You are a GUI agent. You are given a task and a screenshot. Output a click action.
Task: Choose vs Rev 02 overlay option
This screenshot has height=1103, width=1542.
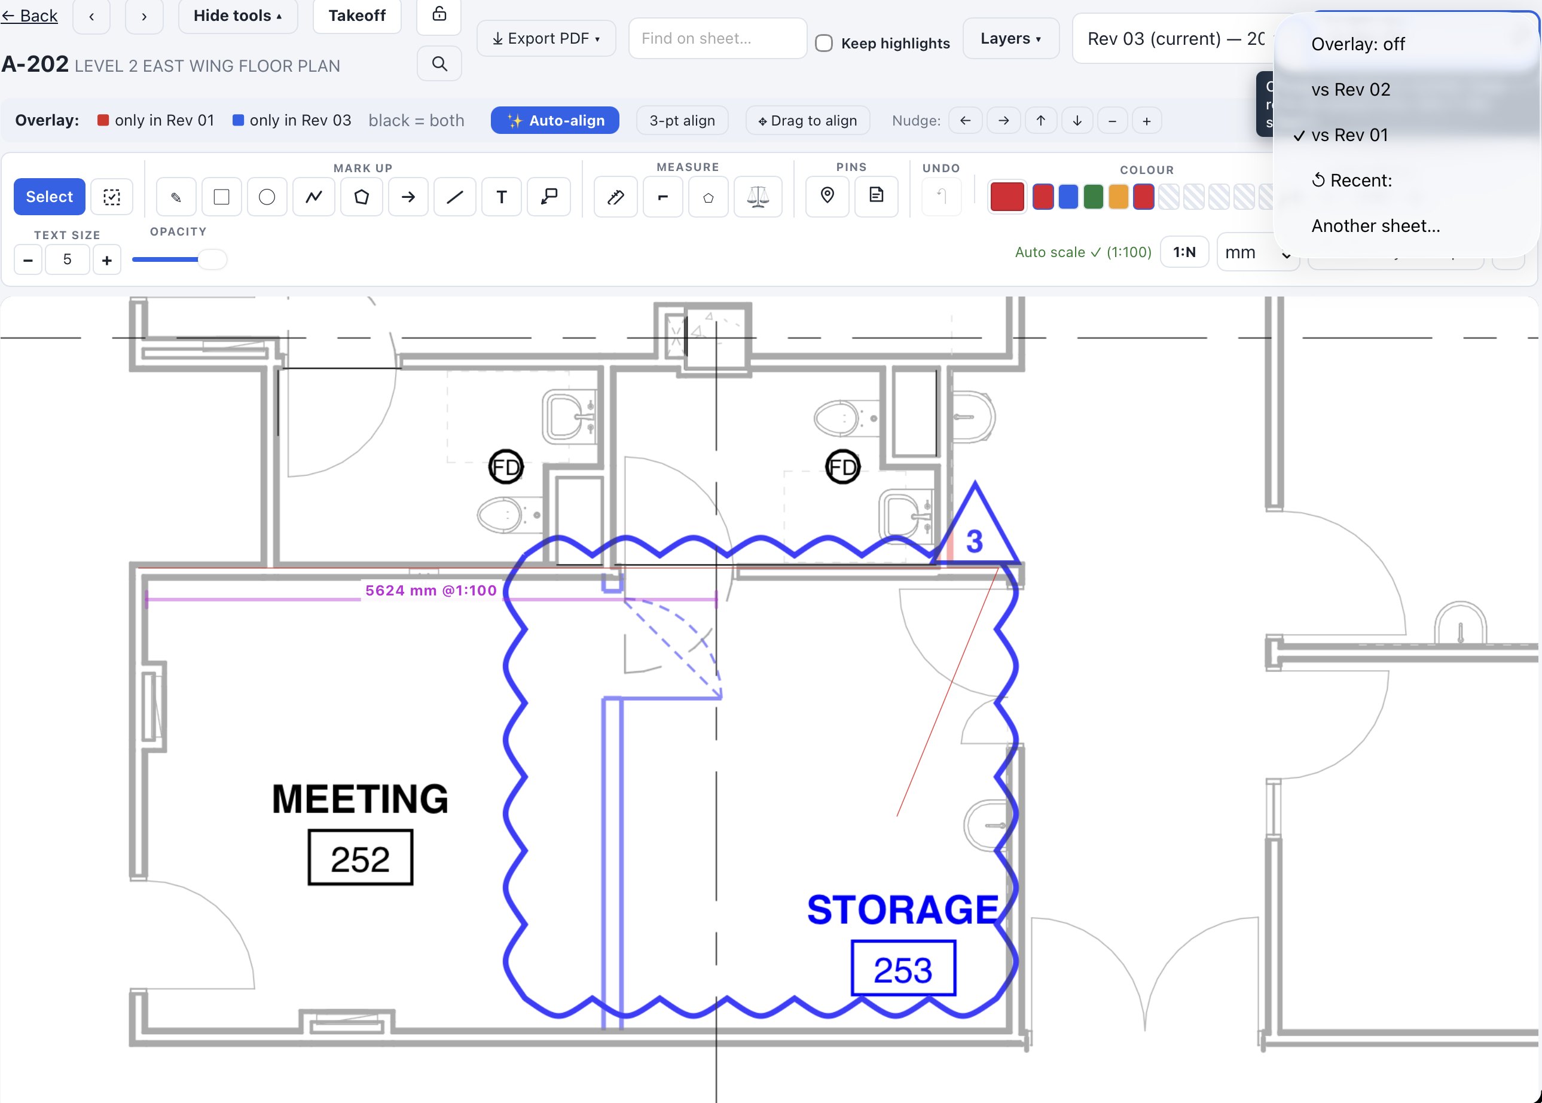[x=1406, y=90]
